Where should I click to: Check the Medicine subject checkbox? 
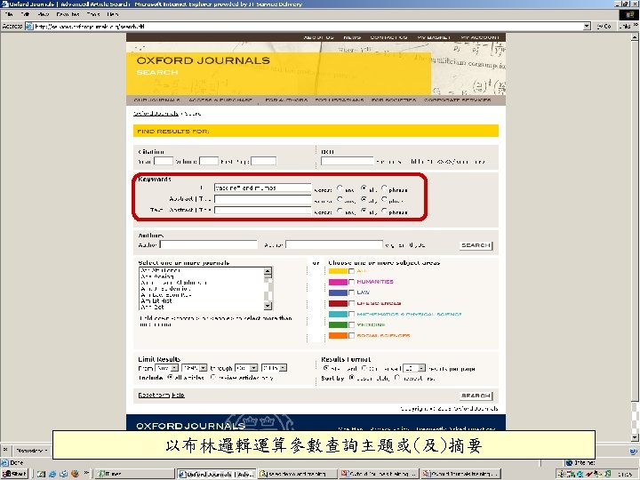click(x=351, y=325)
